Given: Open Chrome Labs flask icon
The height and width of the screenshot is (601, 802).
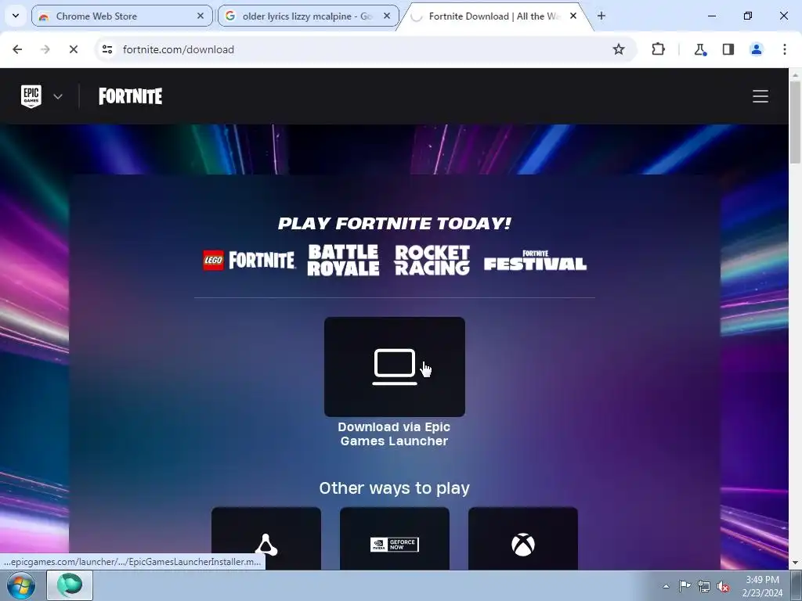Looking at the screenshot, I should click(699, 49).
